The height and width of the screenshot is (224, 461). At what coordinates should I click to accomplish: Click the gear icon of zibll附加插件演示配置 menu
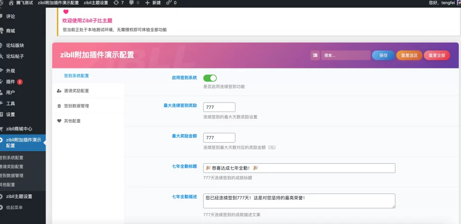point(1,140)
